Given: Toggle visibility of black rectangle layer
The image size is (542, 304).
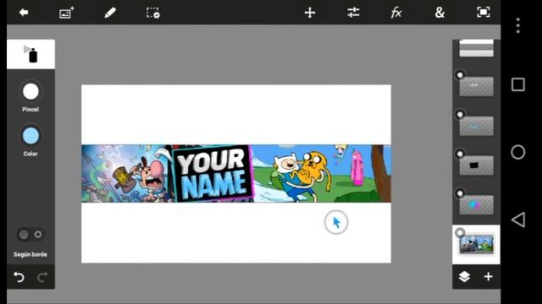Looking at the screenshot, I should pos(460,154).
